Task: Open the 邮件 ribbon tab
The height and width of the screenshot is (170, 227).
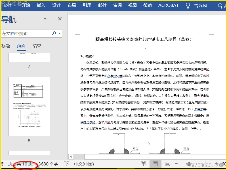Action: (x=102, y=5)
